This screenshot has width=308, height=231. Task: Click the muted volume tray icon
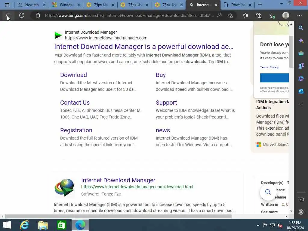tap(280, 225)
